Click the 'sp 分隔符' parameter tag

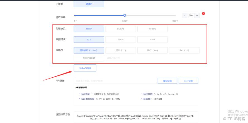point(148,94)
